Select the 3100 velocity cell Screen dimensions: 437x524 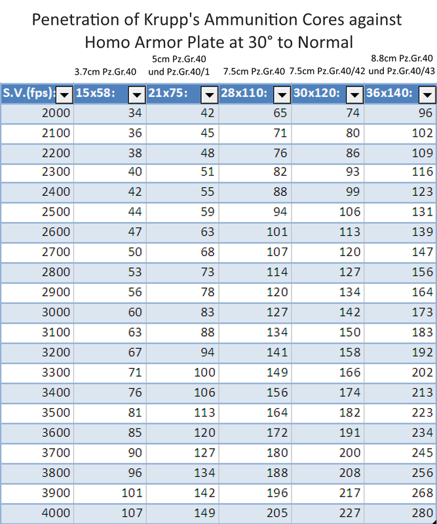click(x=37, y=333)
